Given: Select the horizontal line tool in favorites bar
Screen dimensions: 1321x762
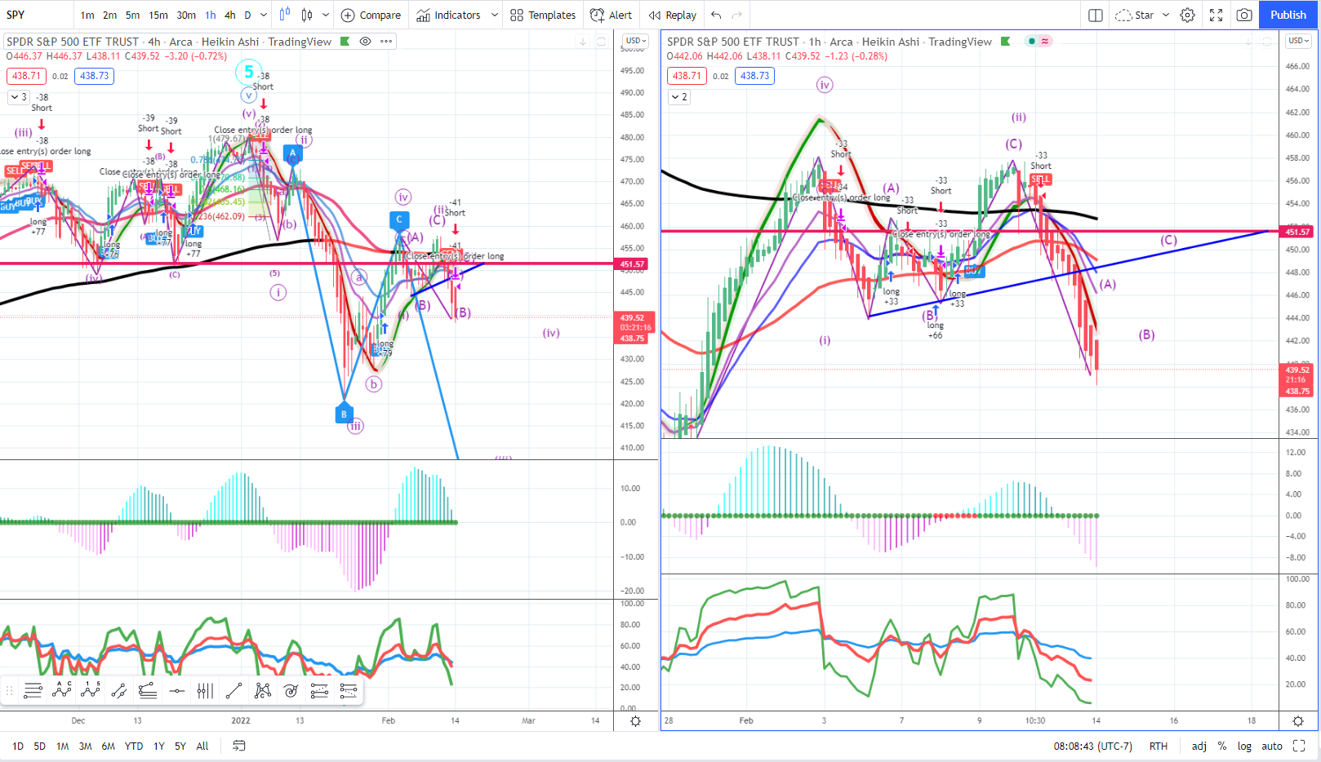Looking at the screenshot, I should (x=176, y=691).
